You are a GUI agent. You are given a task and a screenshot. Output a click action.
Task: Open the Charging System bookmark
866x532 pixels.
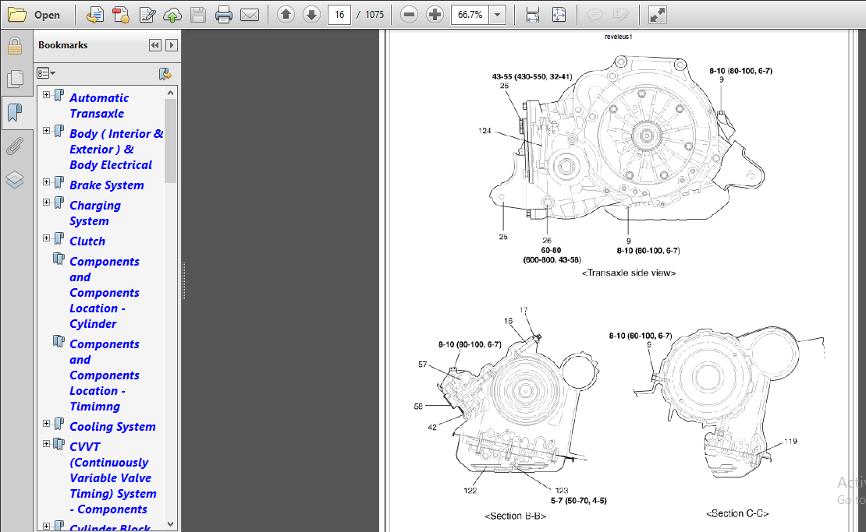(95, 213)
